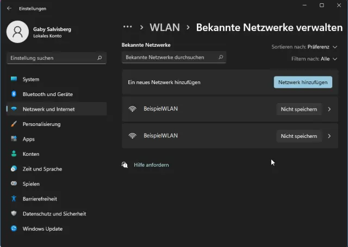Viewport: 348px width, 247px height.
Task: Click the Bluetooth icon in sidebar
Action: (x=14, y=94)
